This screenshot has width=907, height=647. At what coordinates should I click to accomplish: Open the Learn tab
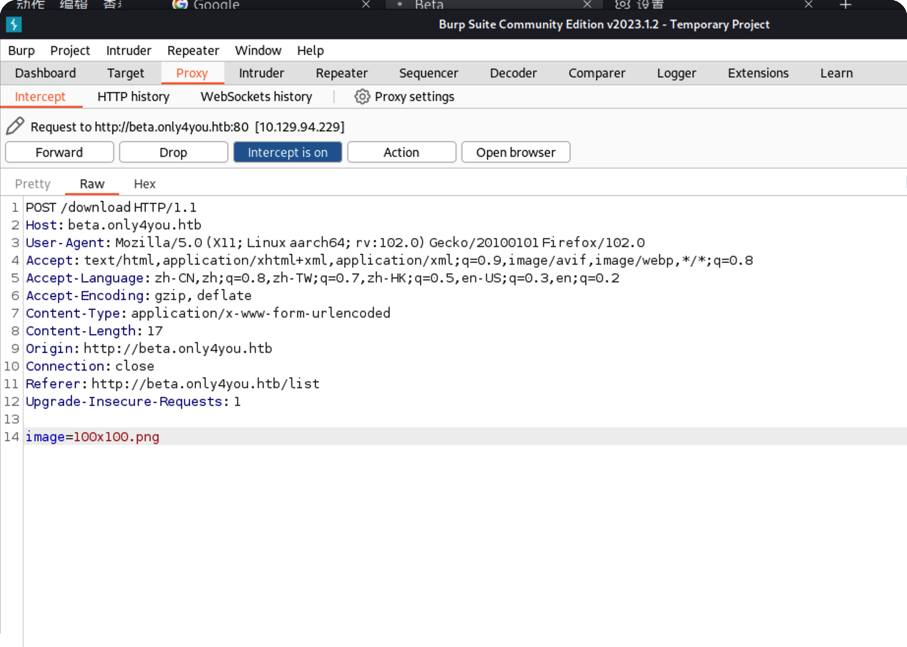tap(836, 73)
